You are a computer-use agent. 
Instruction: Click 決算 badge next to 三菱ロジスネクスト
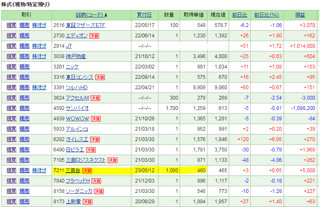pyautogui.click(x=112, y=161)
